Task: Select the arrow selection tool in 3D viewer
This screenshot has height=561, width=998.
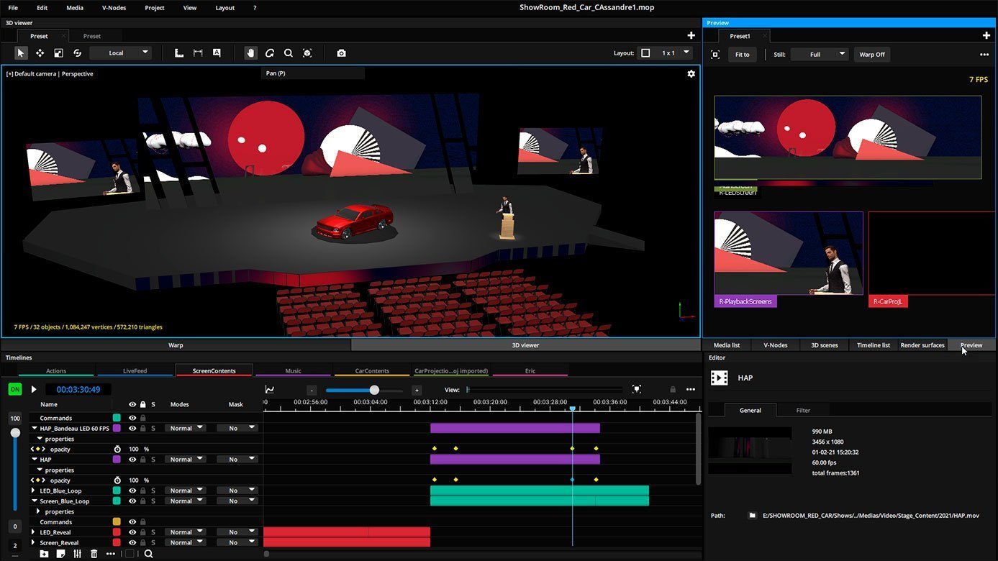Action: tap(21, 53)
